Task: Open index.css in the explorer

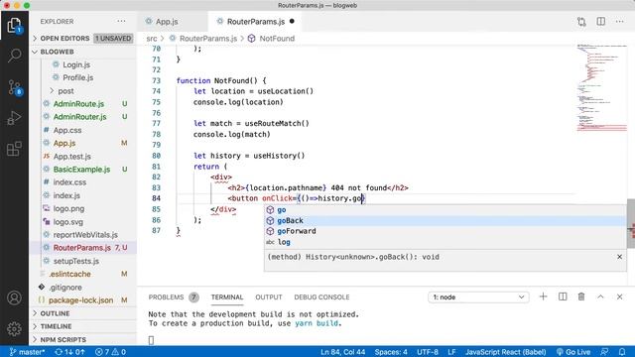Action: click(x=69, y=182)
